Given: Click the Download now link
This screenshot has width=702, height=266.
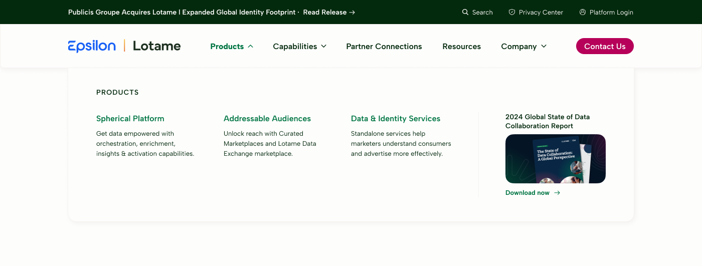Looking at the screenshot, I should pyautogui.click(x=528, y=193).
